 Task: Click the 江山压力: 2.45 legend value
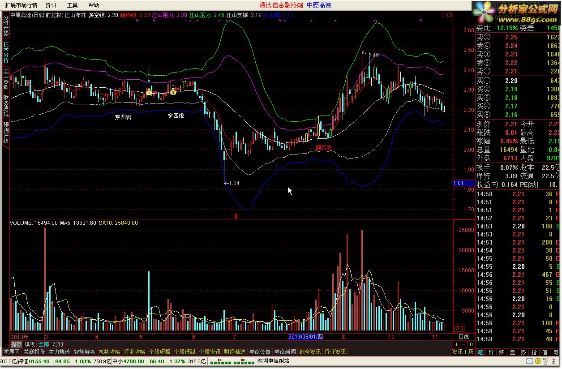click(206, 15)
